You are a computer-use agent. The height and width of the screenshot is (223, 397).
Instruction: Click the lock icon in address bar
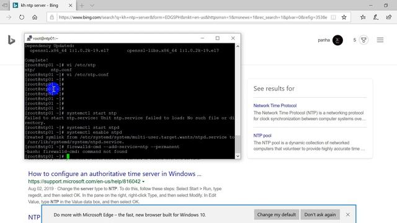coord(52,17)
